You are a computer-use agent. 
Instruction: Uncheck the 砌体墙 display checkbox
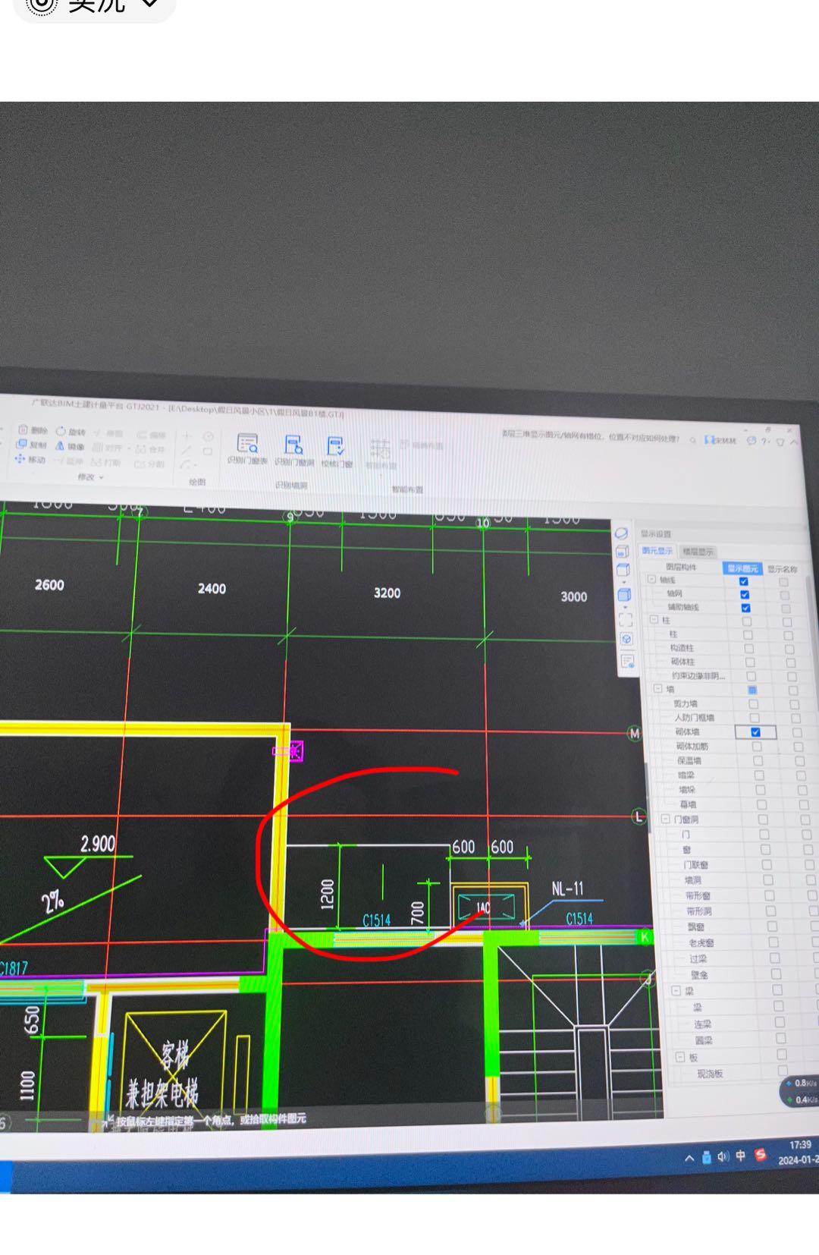(755, 732)
